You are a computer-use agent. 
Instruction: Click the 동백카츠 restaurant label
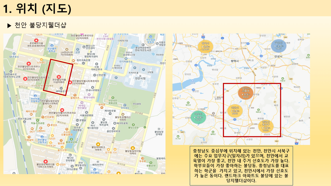pyautogui.click(x=75, y=98)
